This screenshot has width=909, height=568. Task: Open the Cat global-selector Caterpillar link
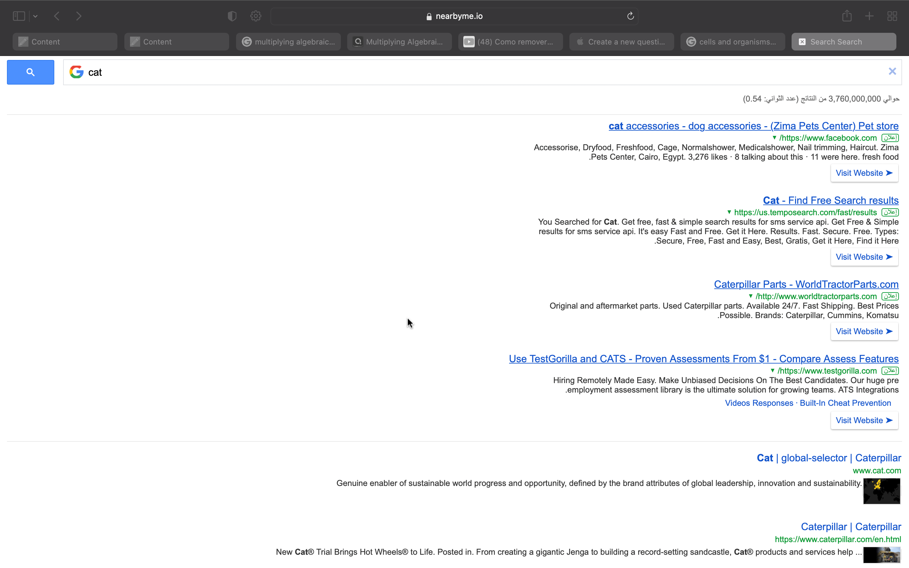(829, 458)
